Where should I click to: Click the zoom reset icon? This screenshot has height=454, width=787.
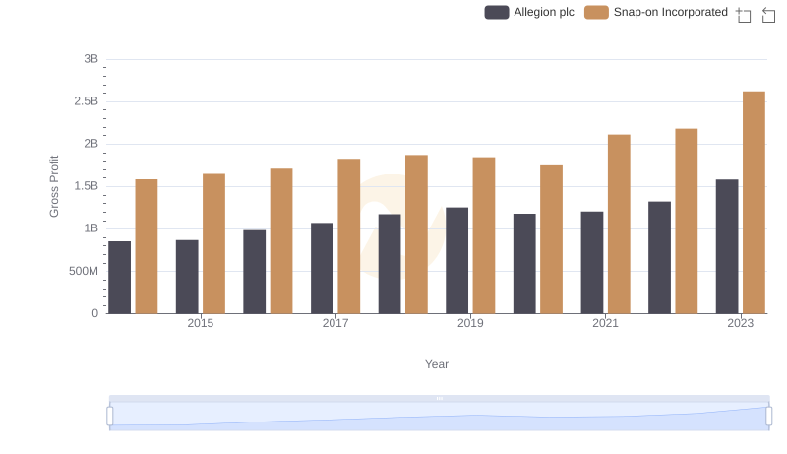point(768,15)
